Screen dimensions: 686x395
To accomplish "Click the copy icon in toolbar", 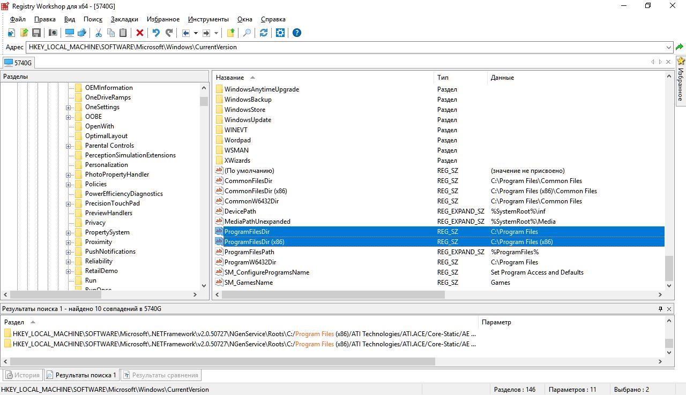I will [111, 33].
